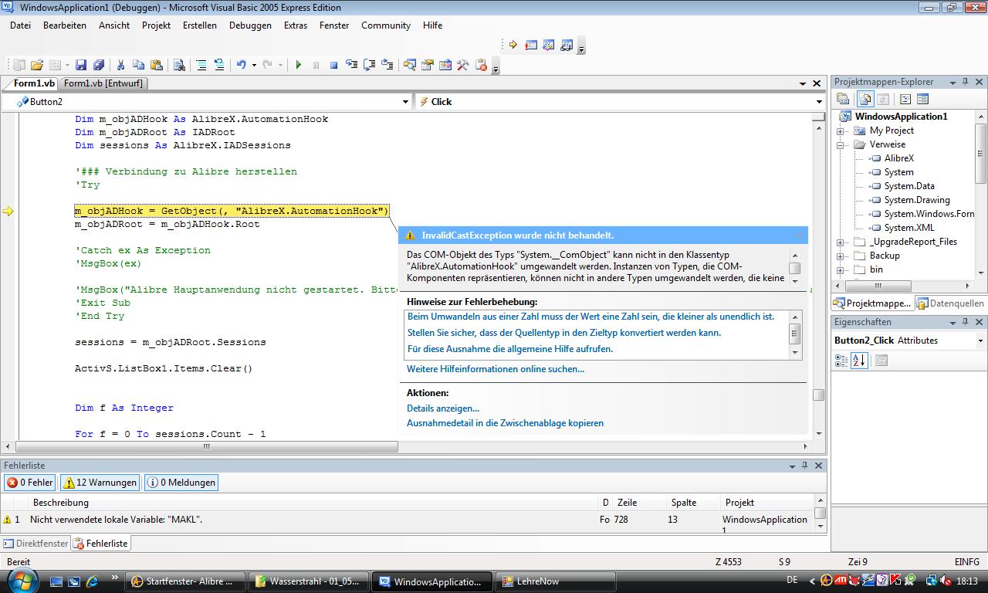
Task: Click the code editor horizontal scrollbar
Action: (206, 446)
